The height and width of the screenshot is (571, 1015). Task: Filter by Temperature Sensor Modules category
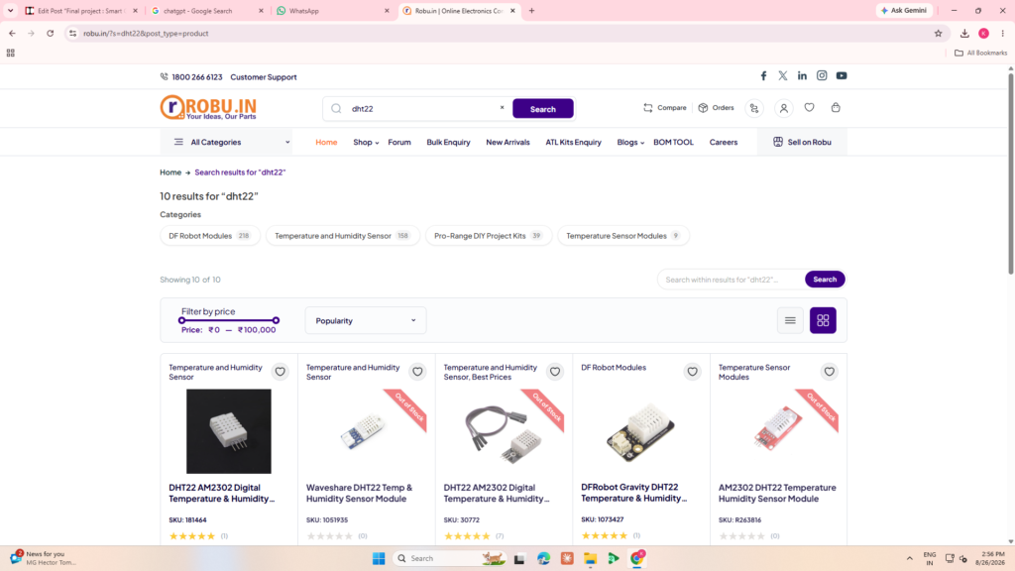(x=622, y=236)
